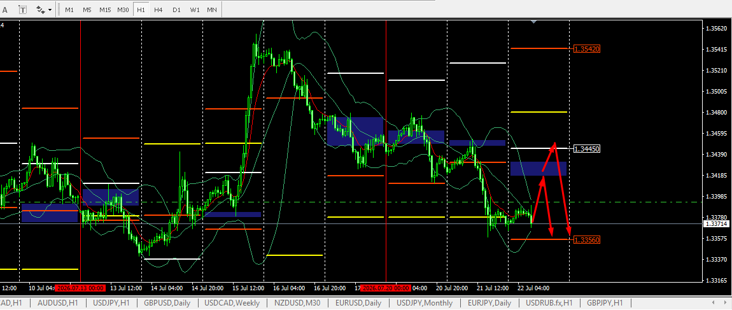Image resolution: width=732 pixels, height=310 pixels.
Task: Switch chart to MN monthly timeframe
Action: [x=212, y=10]
